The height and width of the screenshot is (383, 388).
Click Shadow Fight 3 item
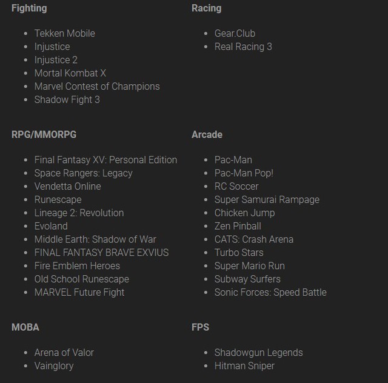pos(67,100)
